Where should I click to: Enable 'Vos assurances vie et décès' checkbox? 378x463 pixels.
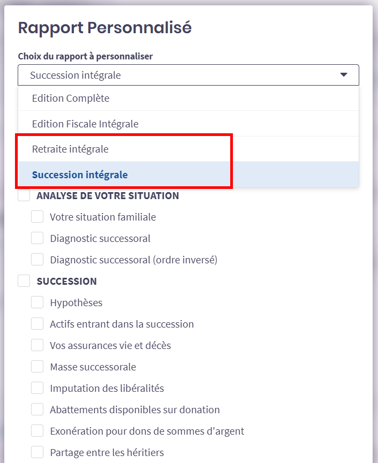coord(37,345)
